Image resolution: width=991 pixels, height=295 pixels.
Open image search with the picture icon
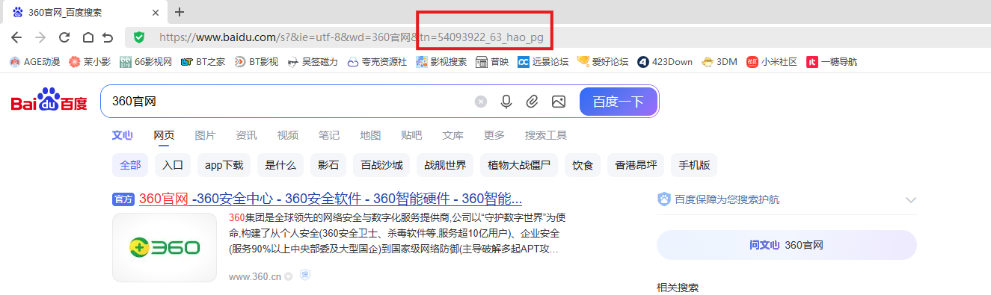tap(558, 102)
